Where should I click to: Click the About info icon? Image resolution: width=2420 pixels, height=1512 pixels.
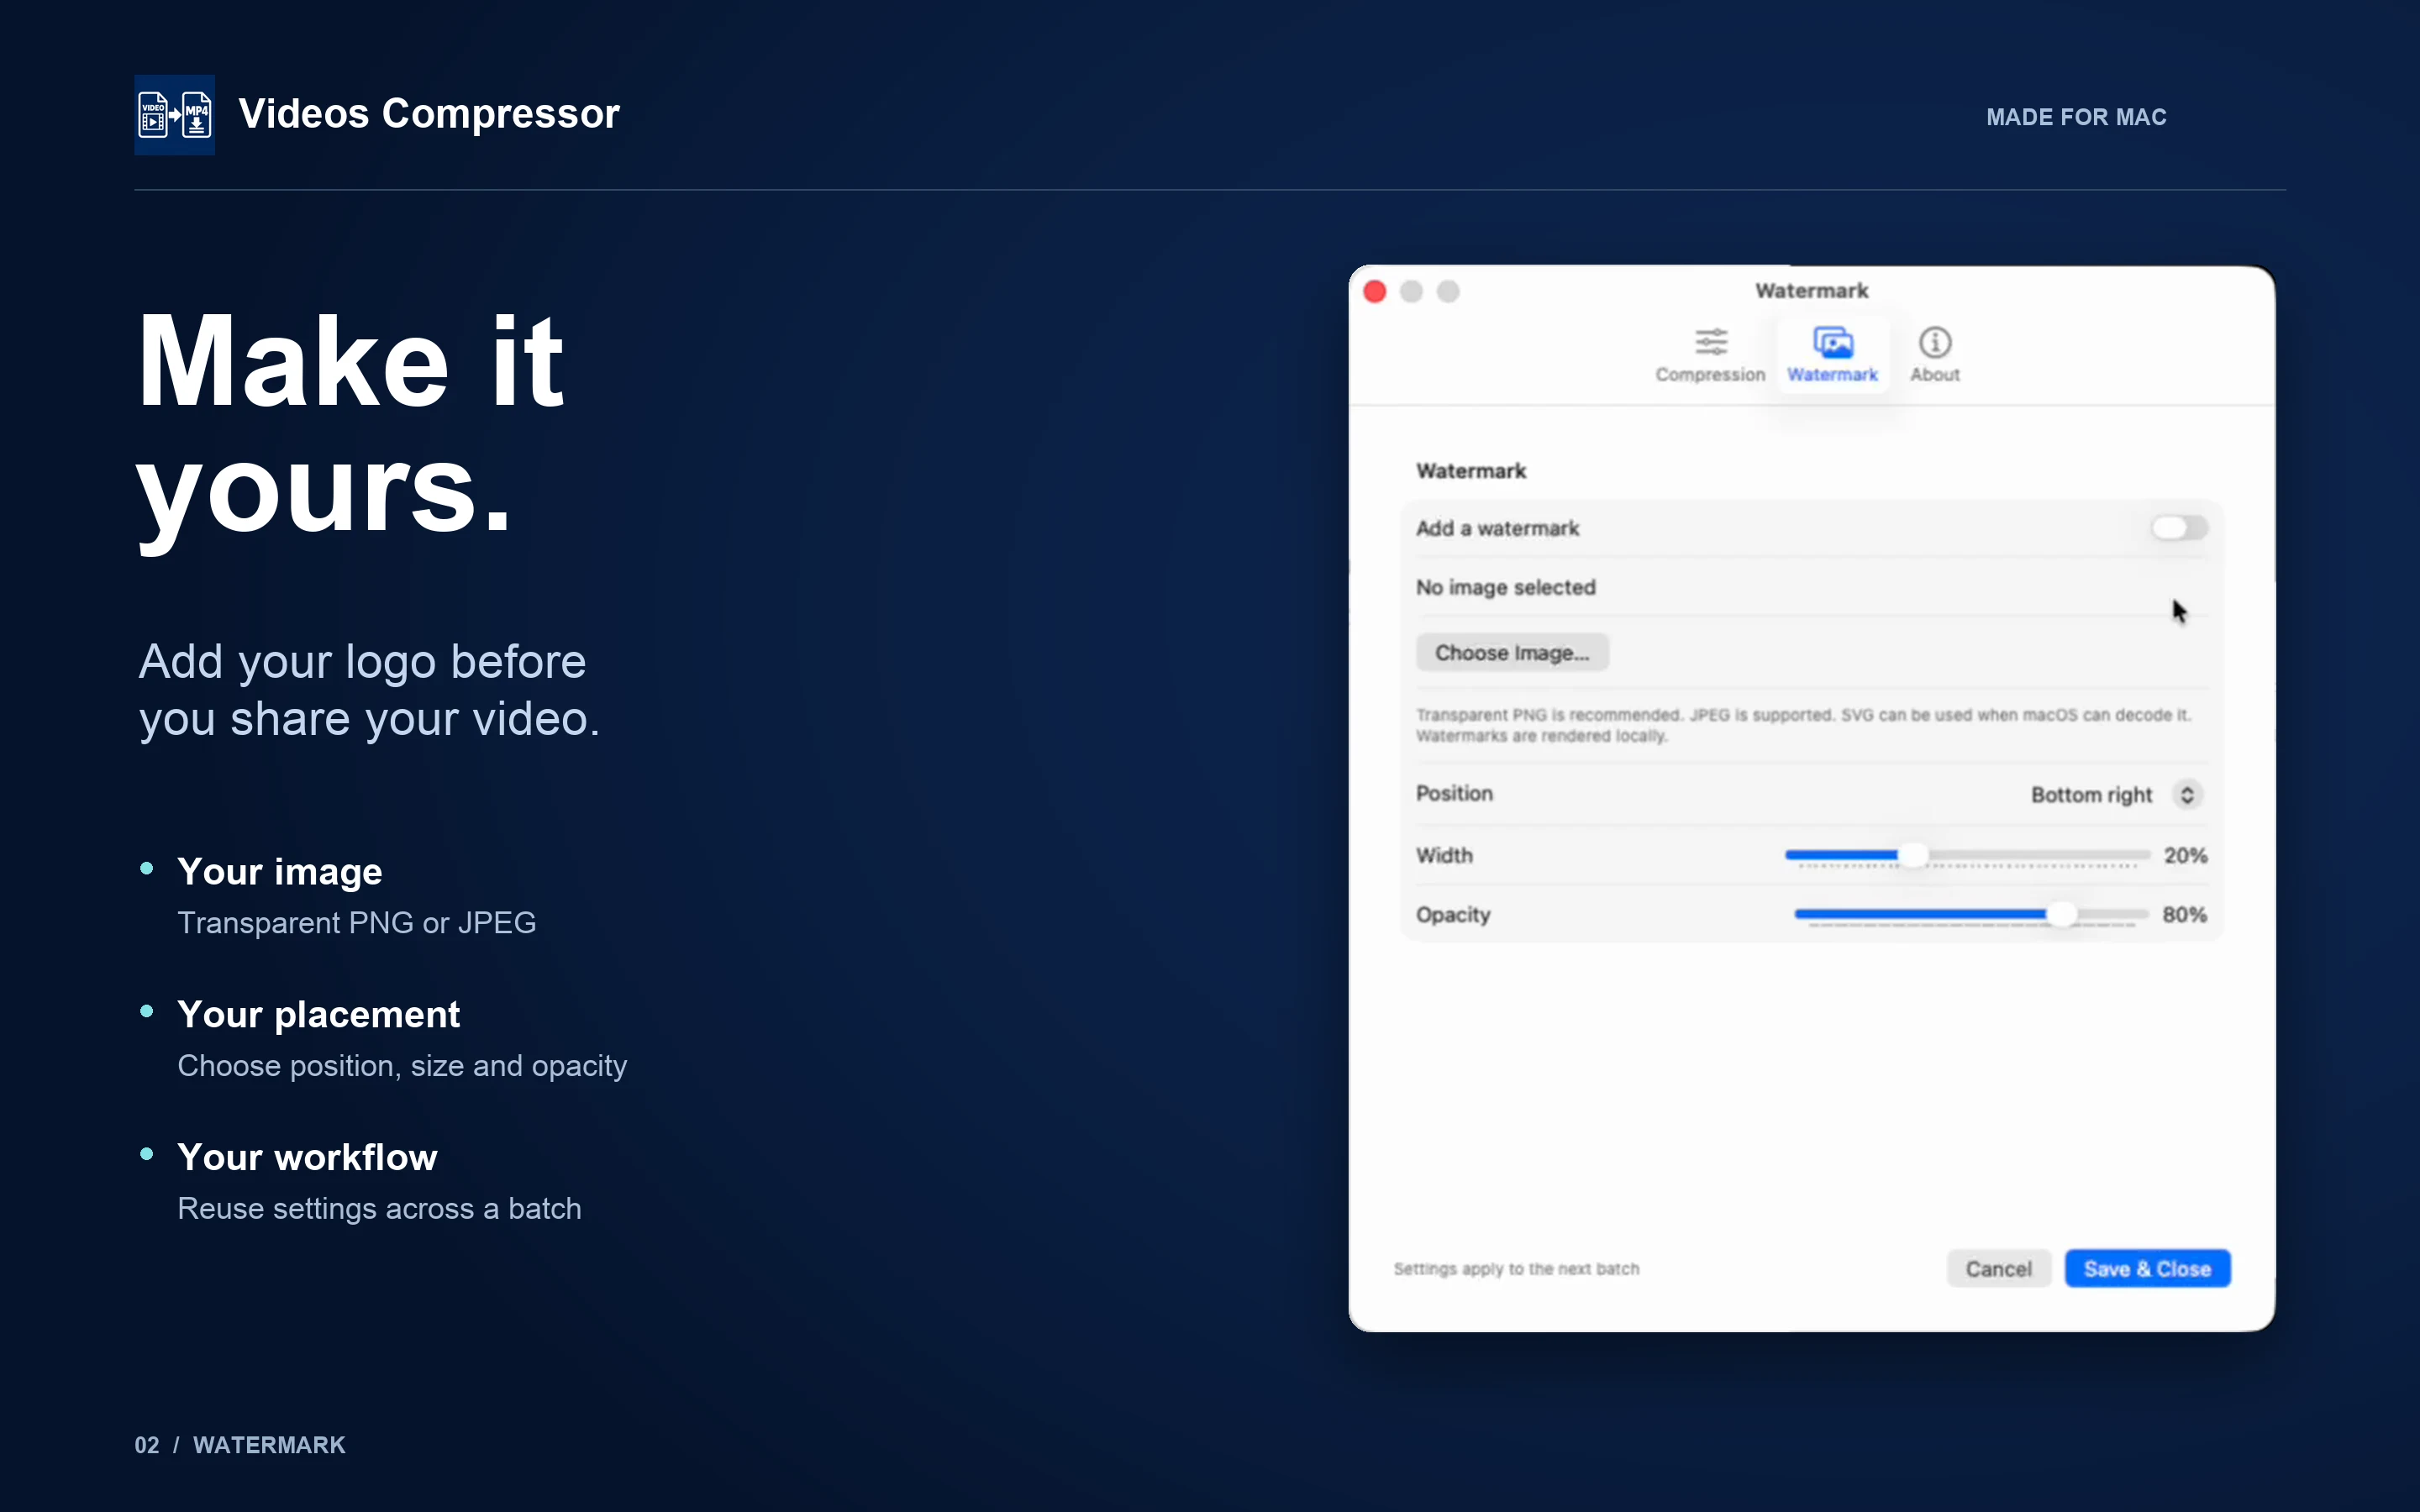[1935, 342]
